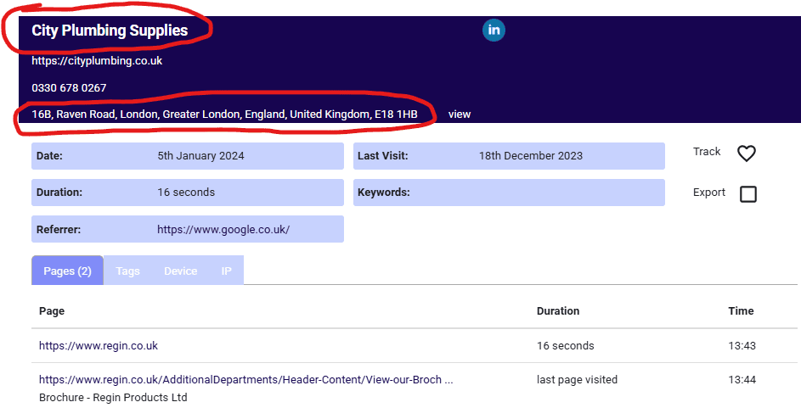Image resolution: width=801 pixels, height=419 pixels.
Task: Click the date value 5th January 2024
Action: pyautogui.click(x=200, y=156)
